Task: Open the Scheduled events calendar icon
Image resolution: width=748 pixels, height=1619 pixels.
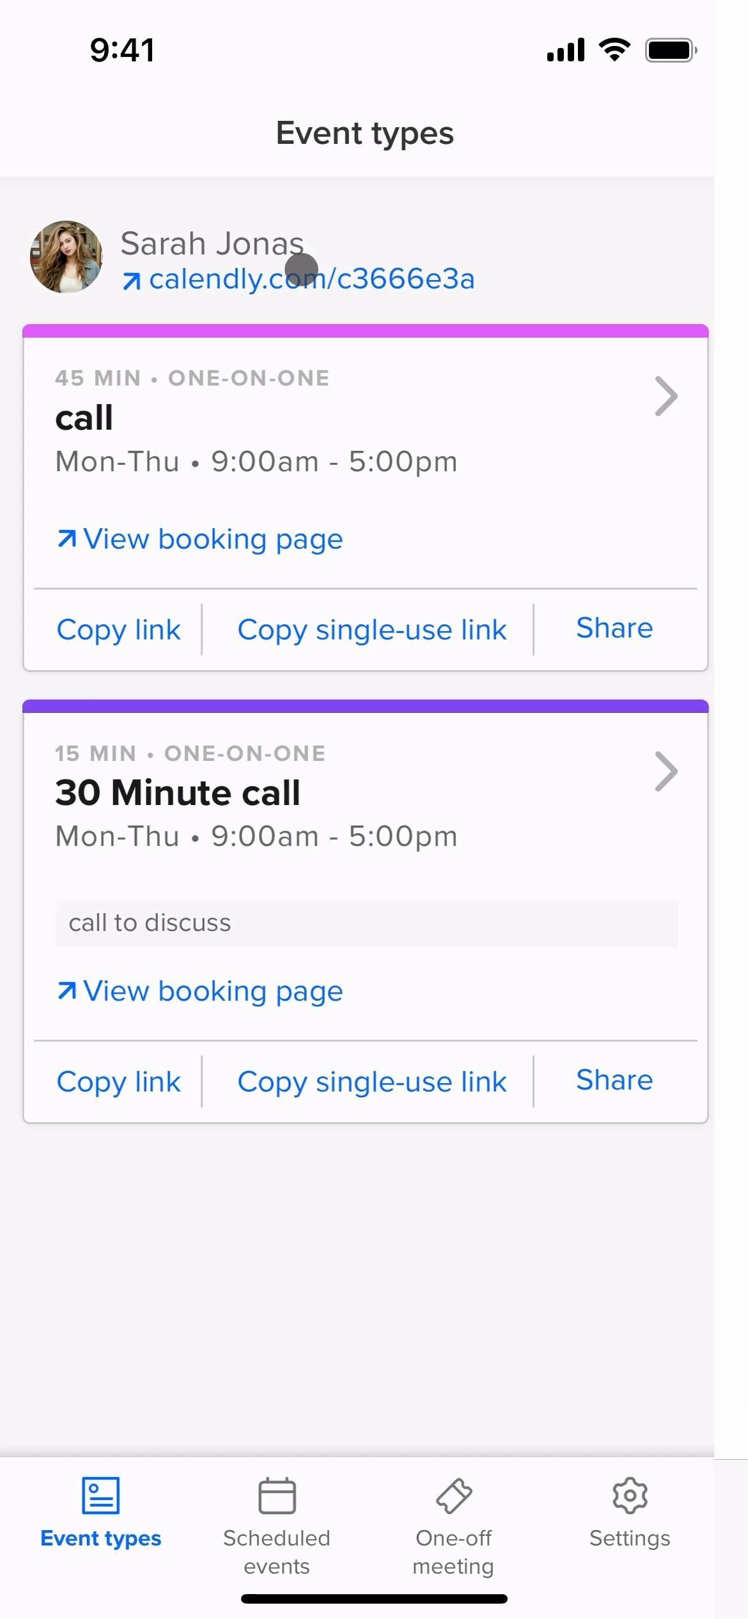Action: pos(277,1496)
